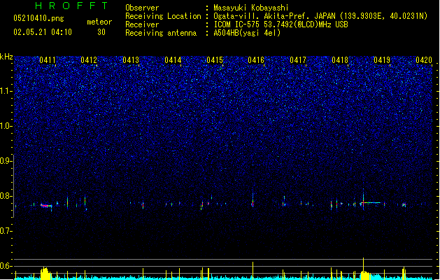Click the wide yellow amplitude burst near 0411

[x=45, y=274]
